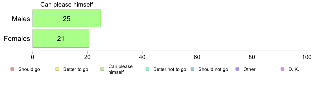This screenshot has height=97, width=314.
Task: Click the value 25 in Males bar
Action: 67,18
